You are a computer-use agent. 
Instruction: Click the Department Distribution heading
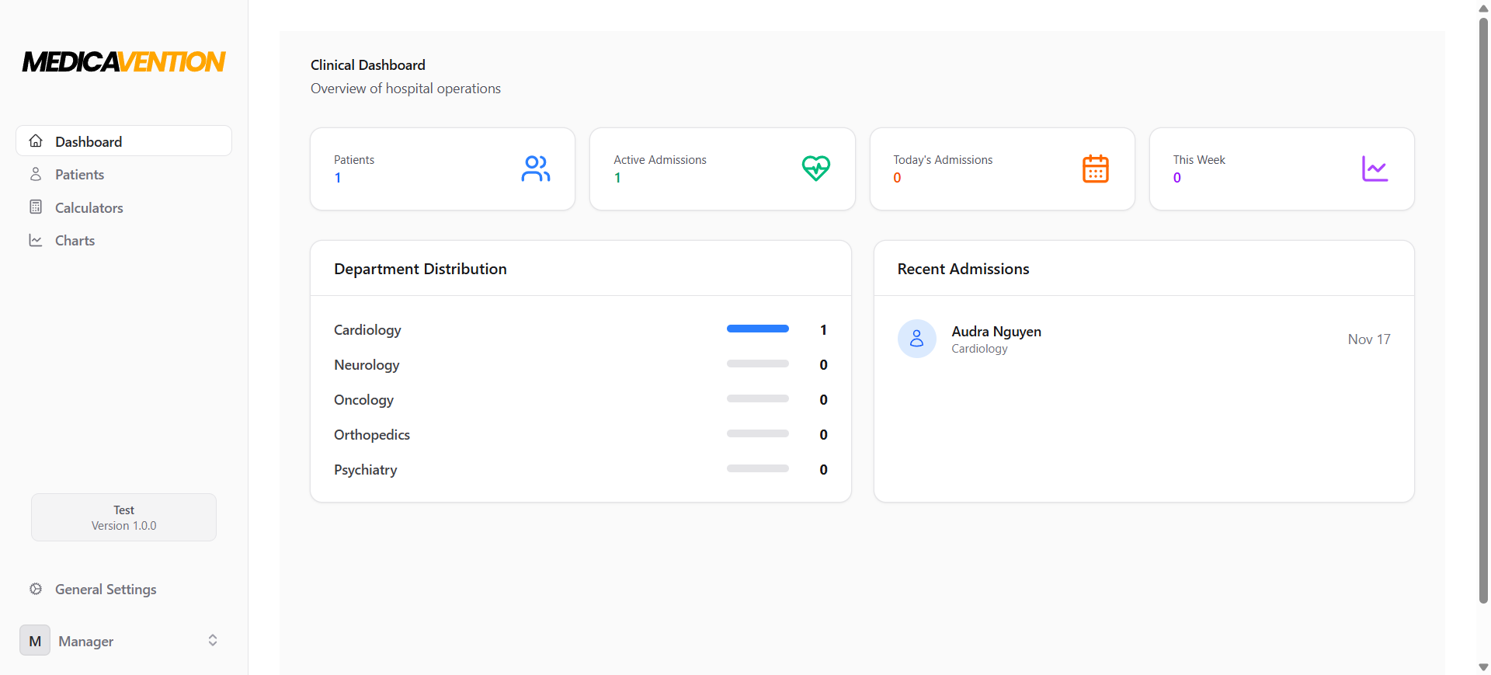pos(420,269)
